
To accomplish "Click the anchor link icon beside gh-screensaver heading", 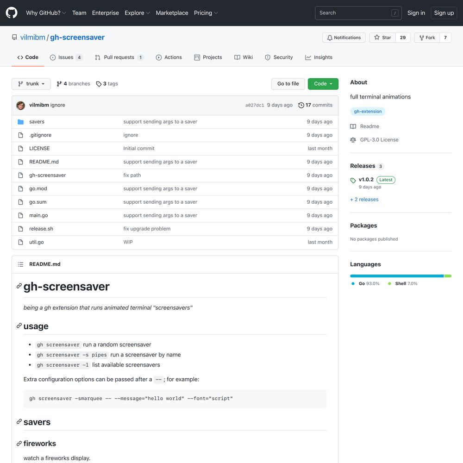I will point(19,286).
